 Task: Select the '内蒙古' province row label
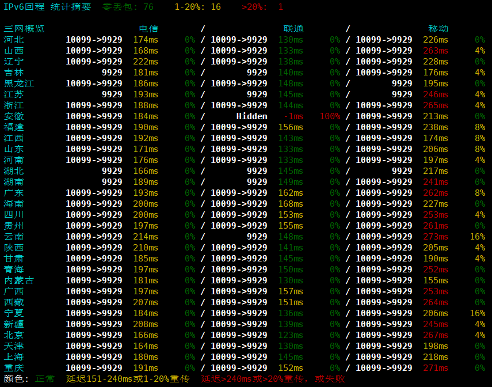19,280
